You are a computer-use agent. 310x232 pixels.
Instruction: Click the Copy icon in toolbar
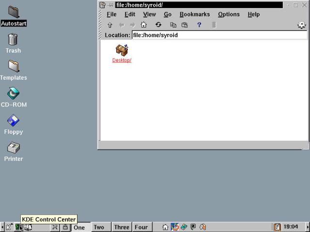(x=173, y=25)
